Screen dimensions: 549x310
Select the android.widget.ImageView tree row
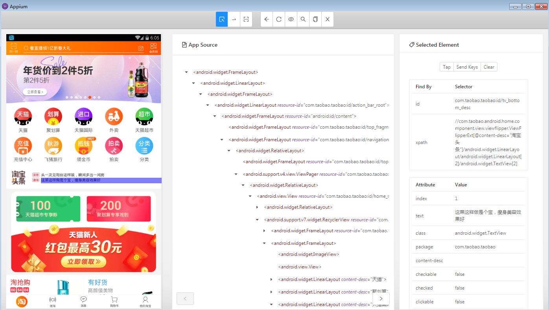click(309, 254)
